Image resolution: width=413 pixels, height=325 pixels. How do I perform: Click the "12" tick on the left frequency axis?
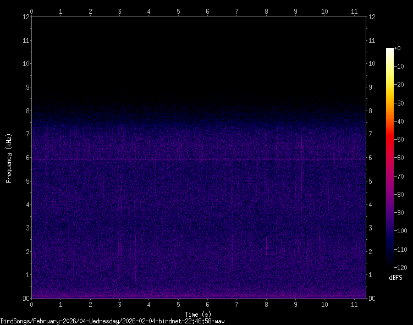click(25, 16)
